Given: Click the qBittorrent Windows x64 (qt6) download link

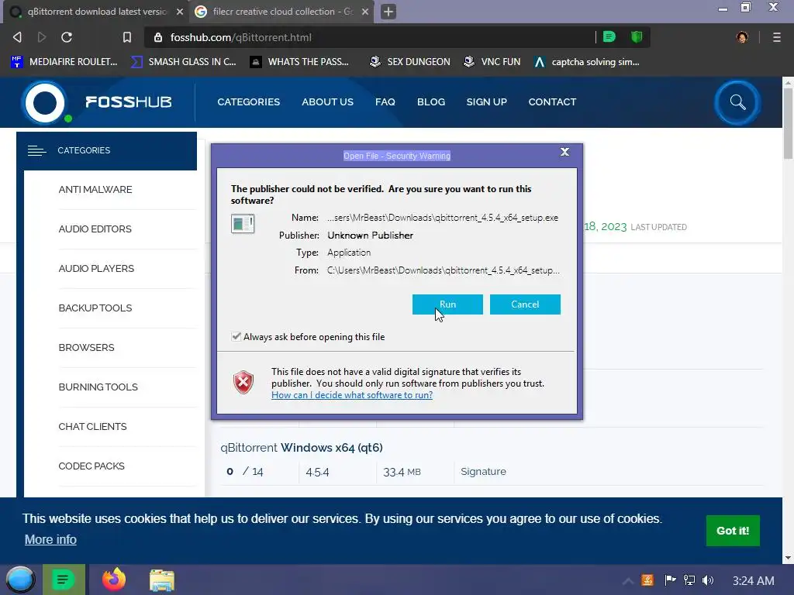Looking at the screenshot, I should (x=302, y=447).
